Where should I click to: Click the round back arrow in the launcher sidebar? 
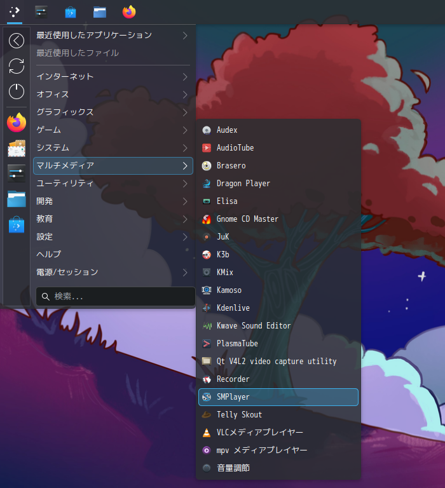coord(17,41)
